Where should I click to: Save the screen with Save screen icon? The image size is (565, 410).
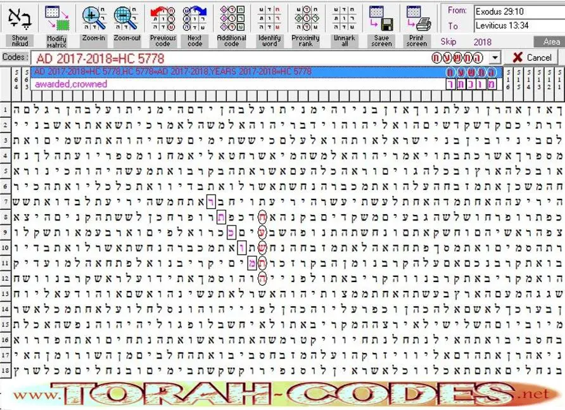click(x=381, y=18)
